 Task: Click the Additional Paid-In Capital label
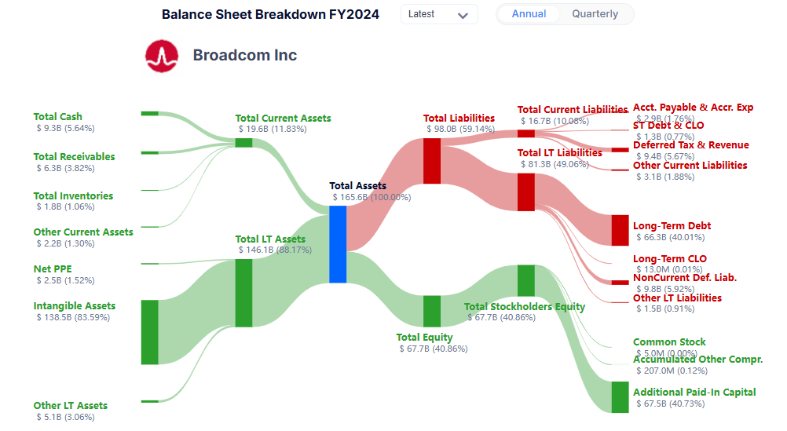(x=694, y=393)
